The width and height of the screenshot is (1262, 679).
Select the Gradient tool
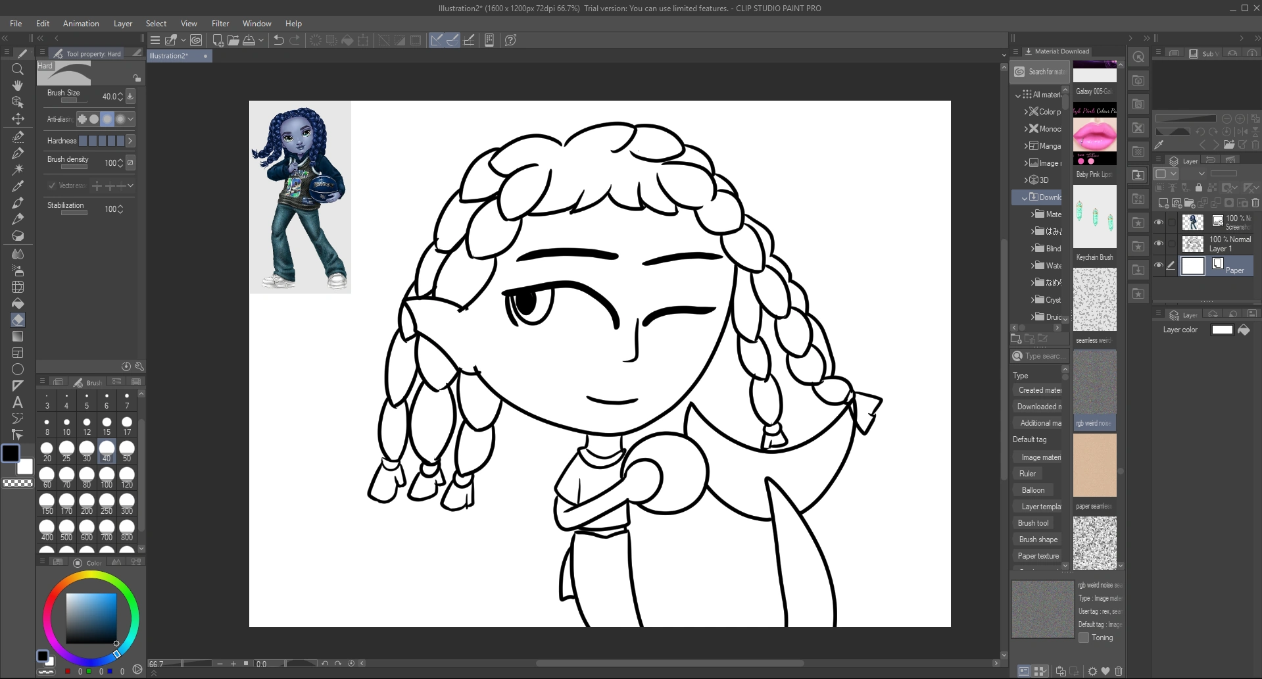(x=18, y=336)
